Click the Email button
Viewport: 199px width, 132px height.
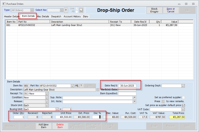pos(154,126)
